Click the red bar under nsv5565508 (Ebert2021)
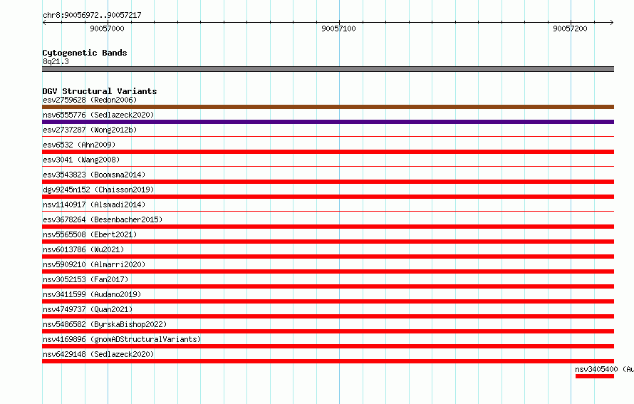The height and width of the screenshot is (404, 634). [x=328, y=242]
